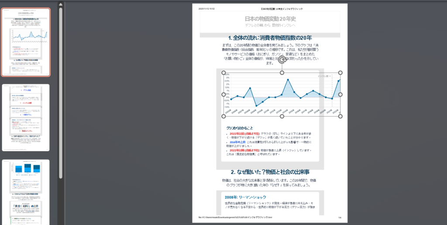
Task: Click the middle-right resize handle of the chart
Action: tap(340, 94)
